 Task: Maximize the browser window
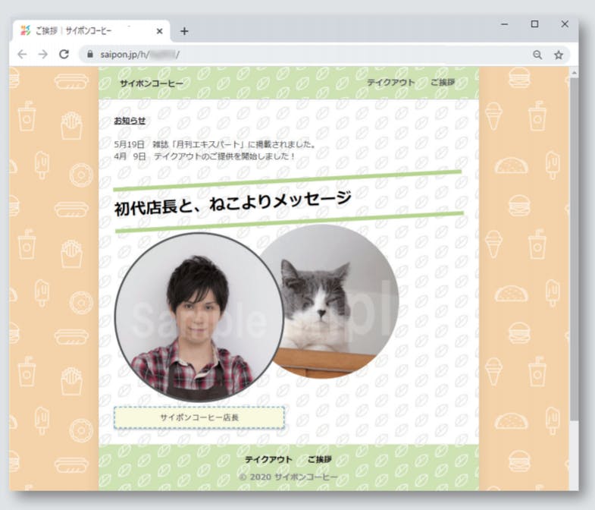534,24
